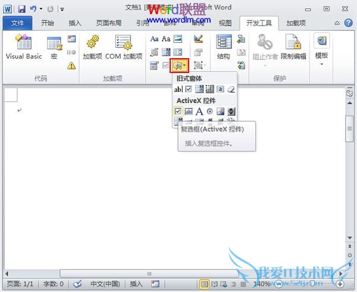Image resolution: width=357 pixels, height=292 pixels.
Task: Switch to Print Layout view
Action: 204,284
